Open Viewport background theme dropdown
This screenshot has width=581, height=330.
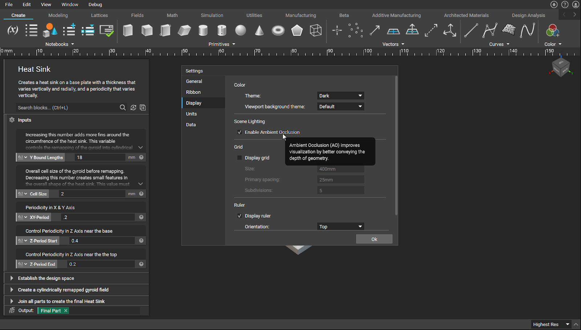point(340,107)
